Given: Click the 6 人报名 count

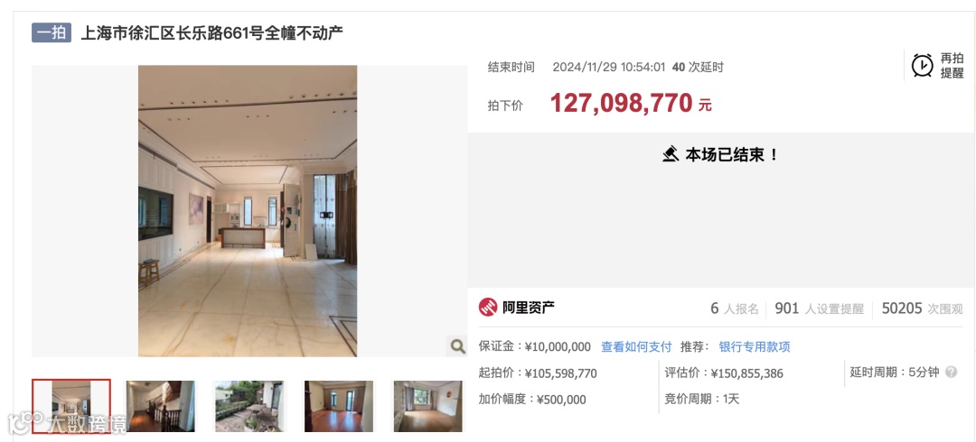Looking at the screenshot, I should (735, 308).
